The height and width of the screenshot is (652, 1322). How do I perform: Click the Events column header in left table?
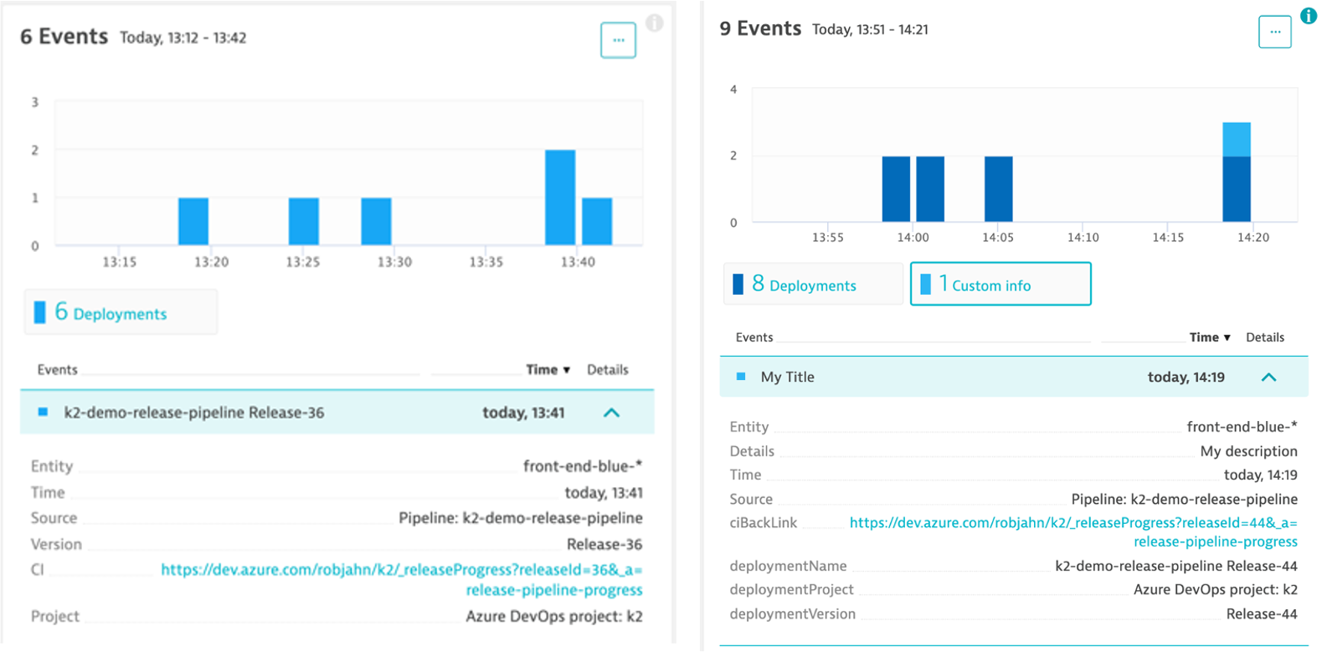[x=57, y=369]
